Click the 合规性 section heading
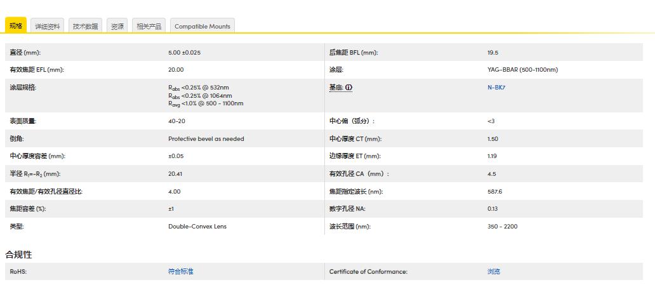655x299 pixels. coord(18,255)
